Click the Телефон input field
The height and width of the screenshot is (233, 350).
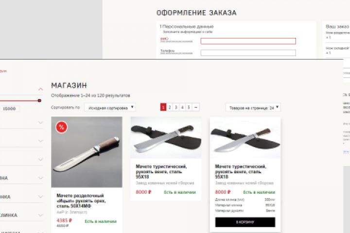click(248, 52)
